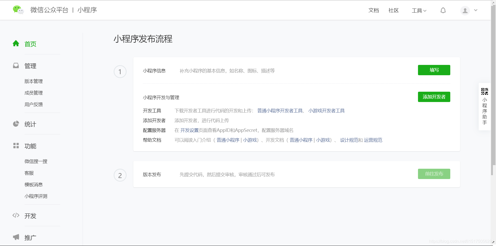Open 小程序评测 in the sidebar

click(36, 196)
